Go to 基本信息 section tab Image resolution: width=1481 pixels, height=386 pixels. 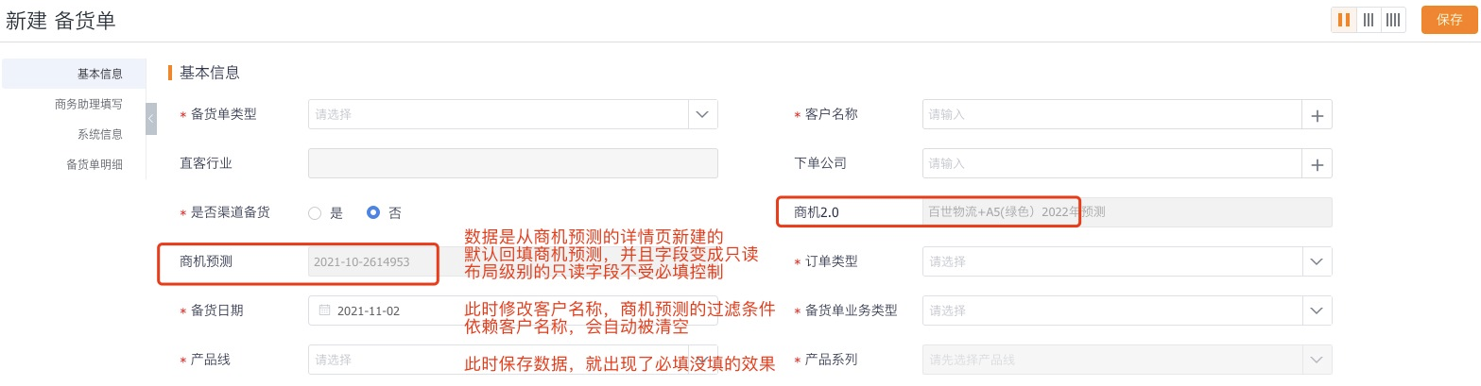click(x=99, y=74)
